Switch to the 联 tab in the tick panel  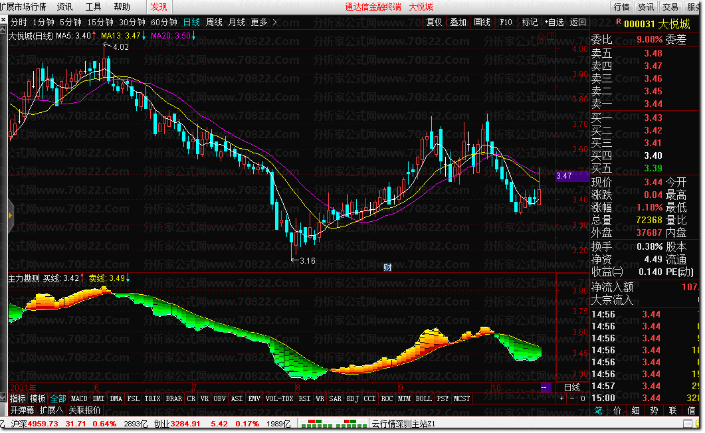[x=672, y=410]
